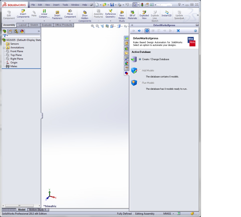Expand Move Component dropdown arrow
The image size is (241, 217).
(x=70, y=21)
